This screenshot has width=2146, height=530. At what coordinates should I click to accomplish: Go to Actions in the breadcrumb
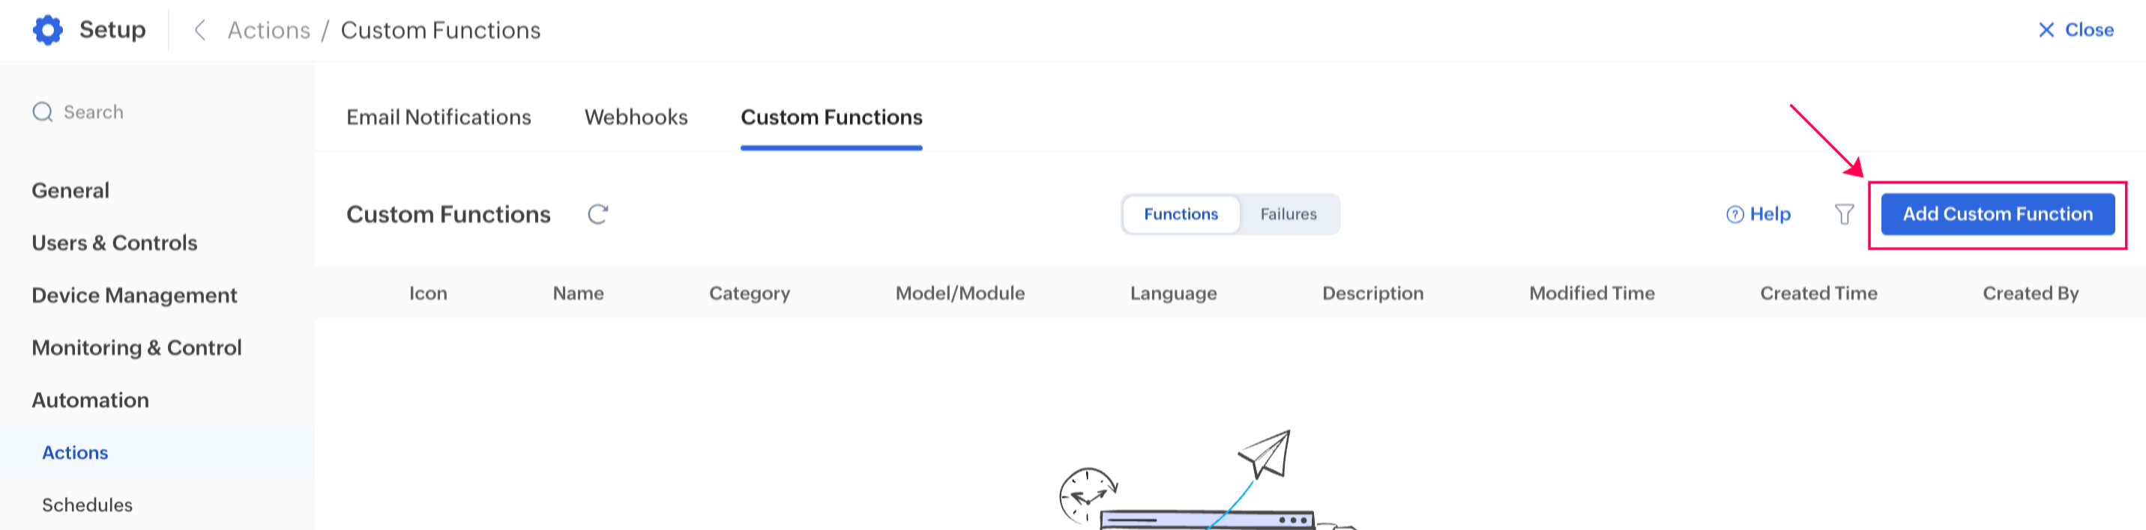[268, 30]
